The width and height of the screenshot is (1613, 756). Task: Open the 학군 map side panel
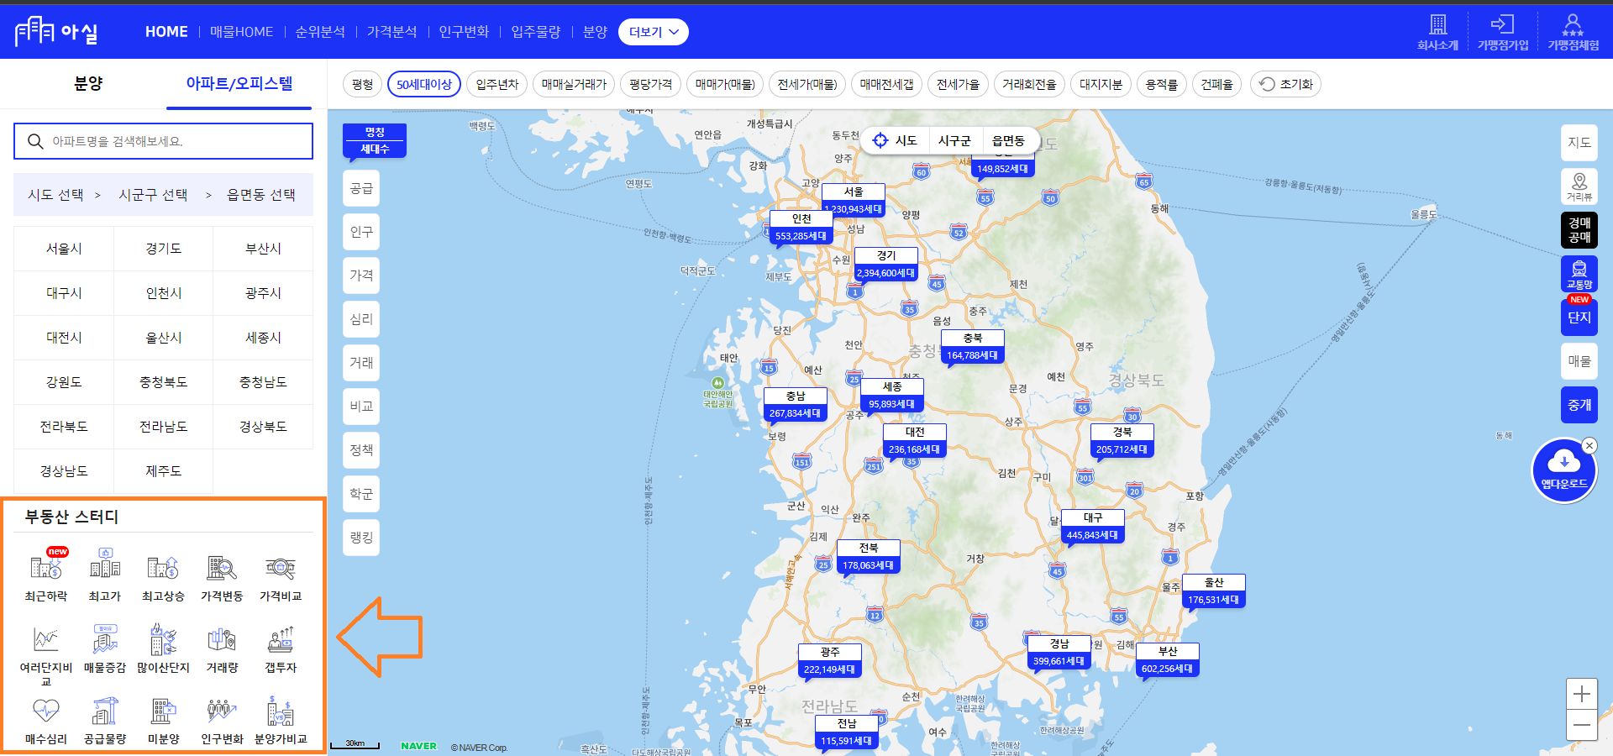361,494
